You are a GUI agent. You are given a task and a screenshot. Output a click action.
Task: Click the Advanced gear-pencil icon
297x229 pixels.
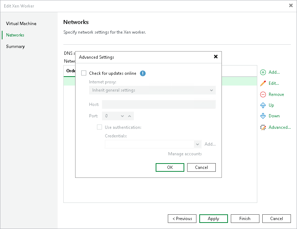263,127
